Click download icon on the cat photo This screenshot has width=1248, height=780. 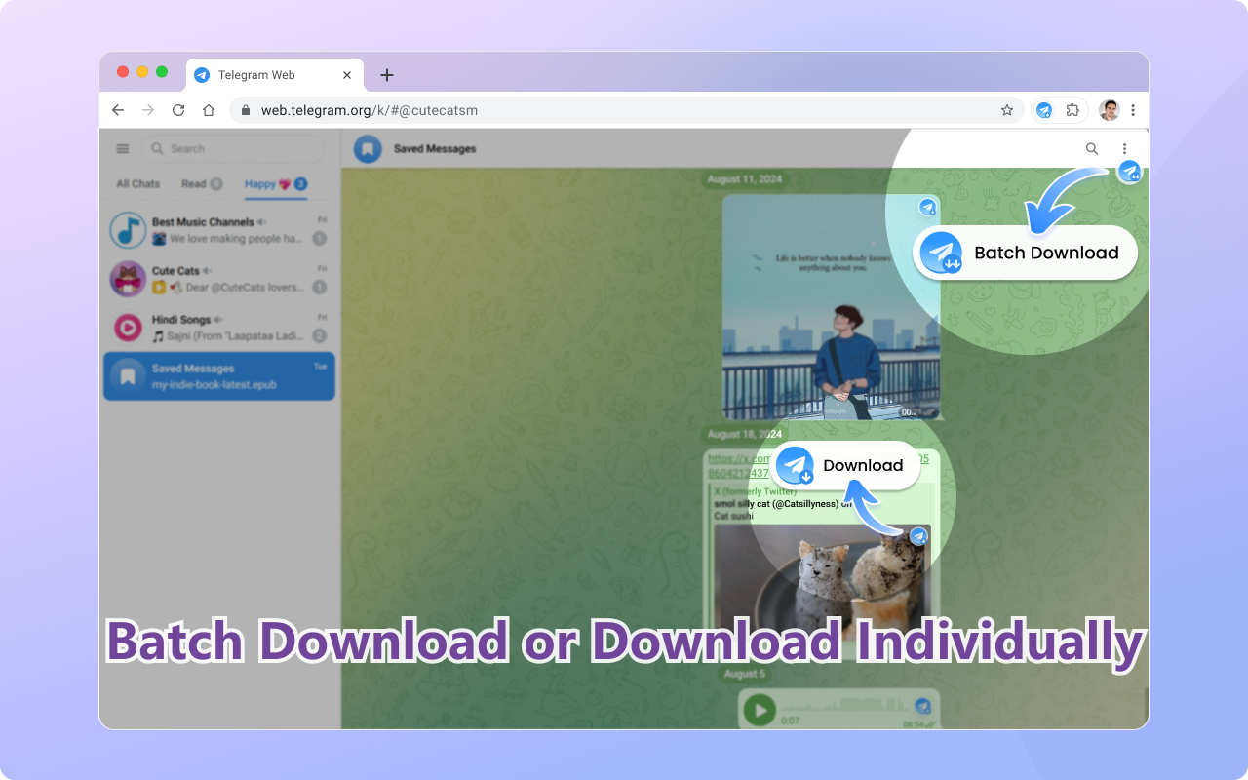pyautogui.click(x=918, y=536)
